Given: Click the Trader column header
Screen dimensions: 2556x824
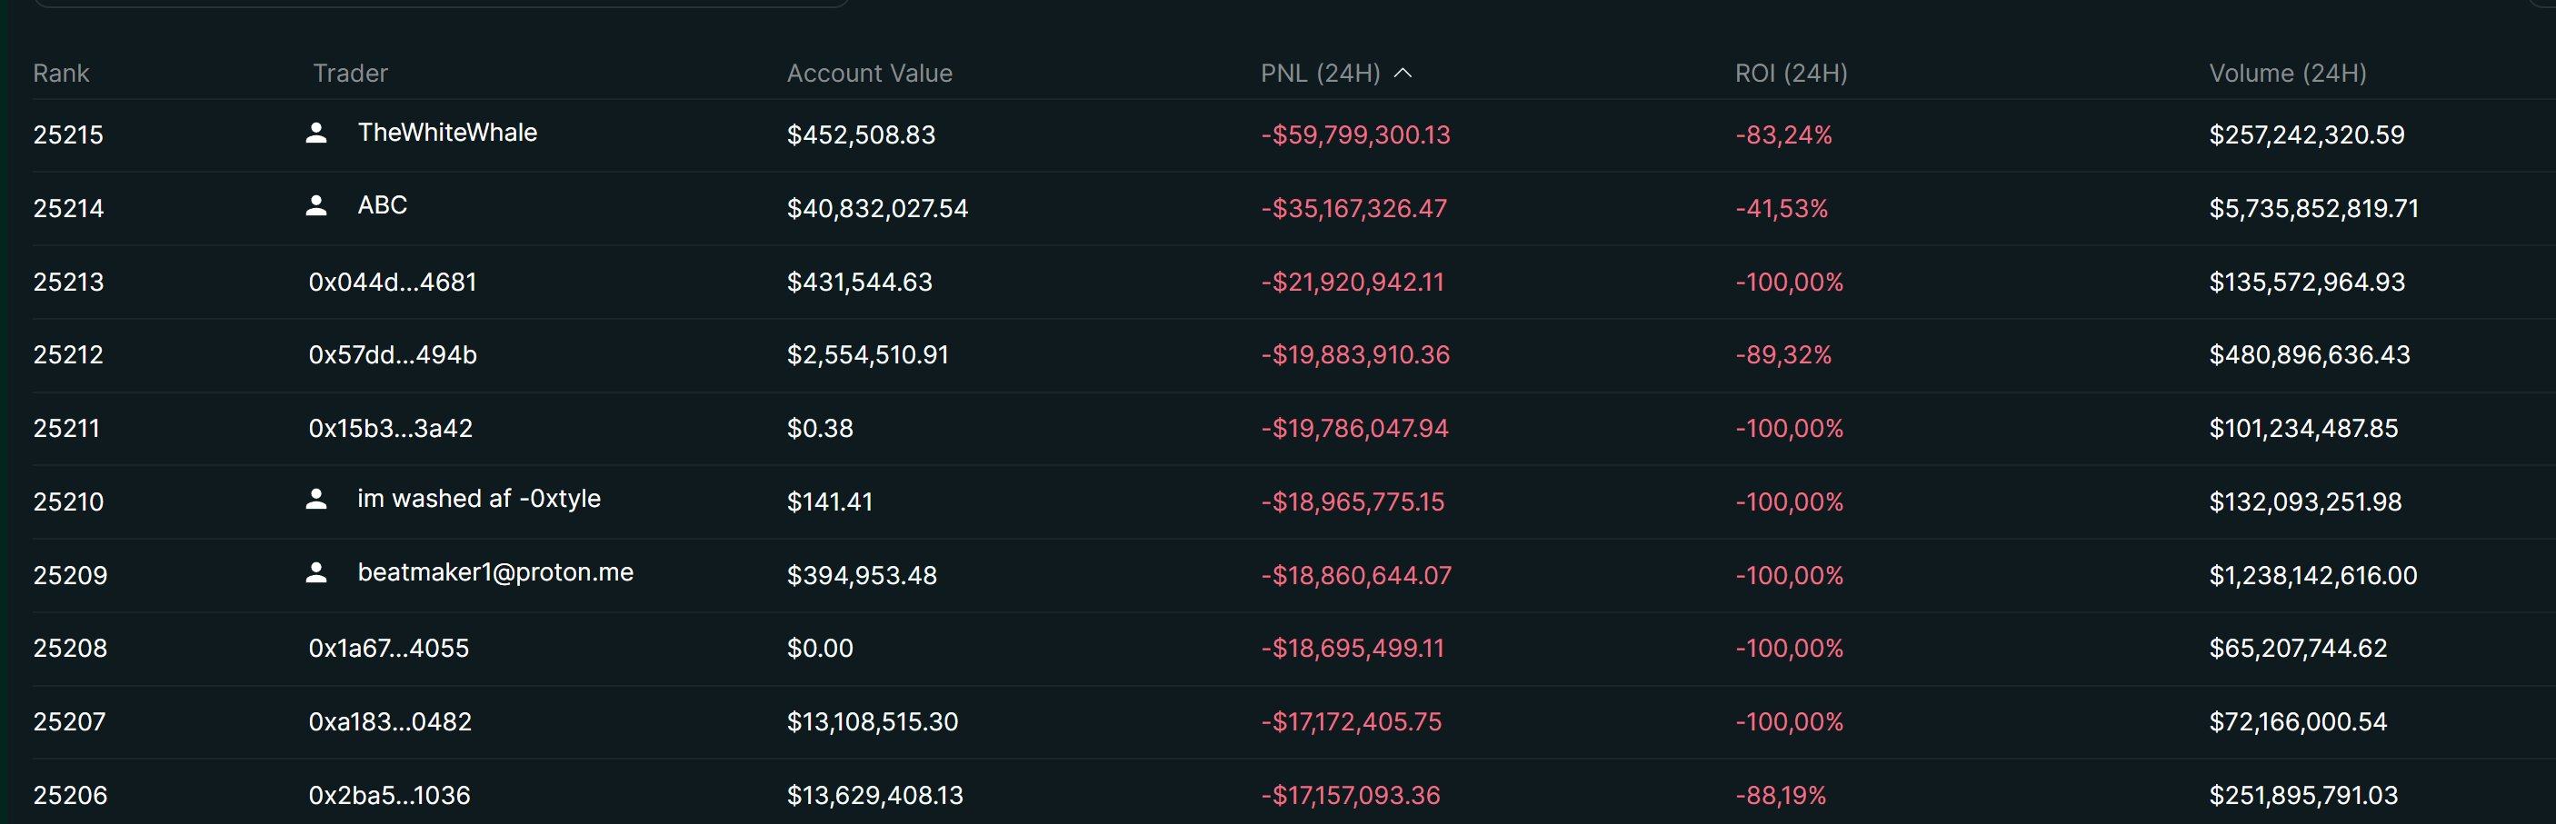Looking at the screenshot, I should [350, 74].
